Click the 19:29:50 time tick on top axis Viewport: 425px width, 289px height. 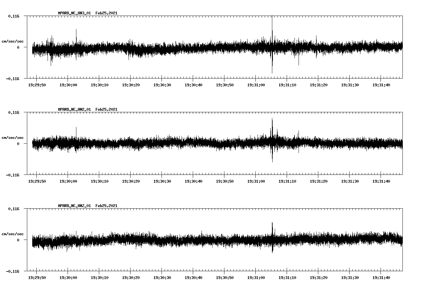pos(36,84)
